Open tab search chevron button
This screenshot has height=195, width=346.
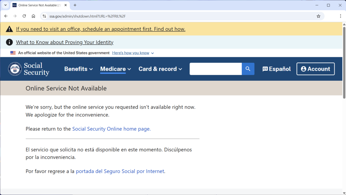click(x=6, y=5)
